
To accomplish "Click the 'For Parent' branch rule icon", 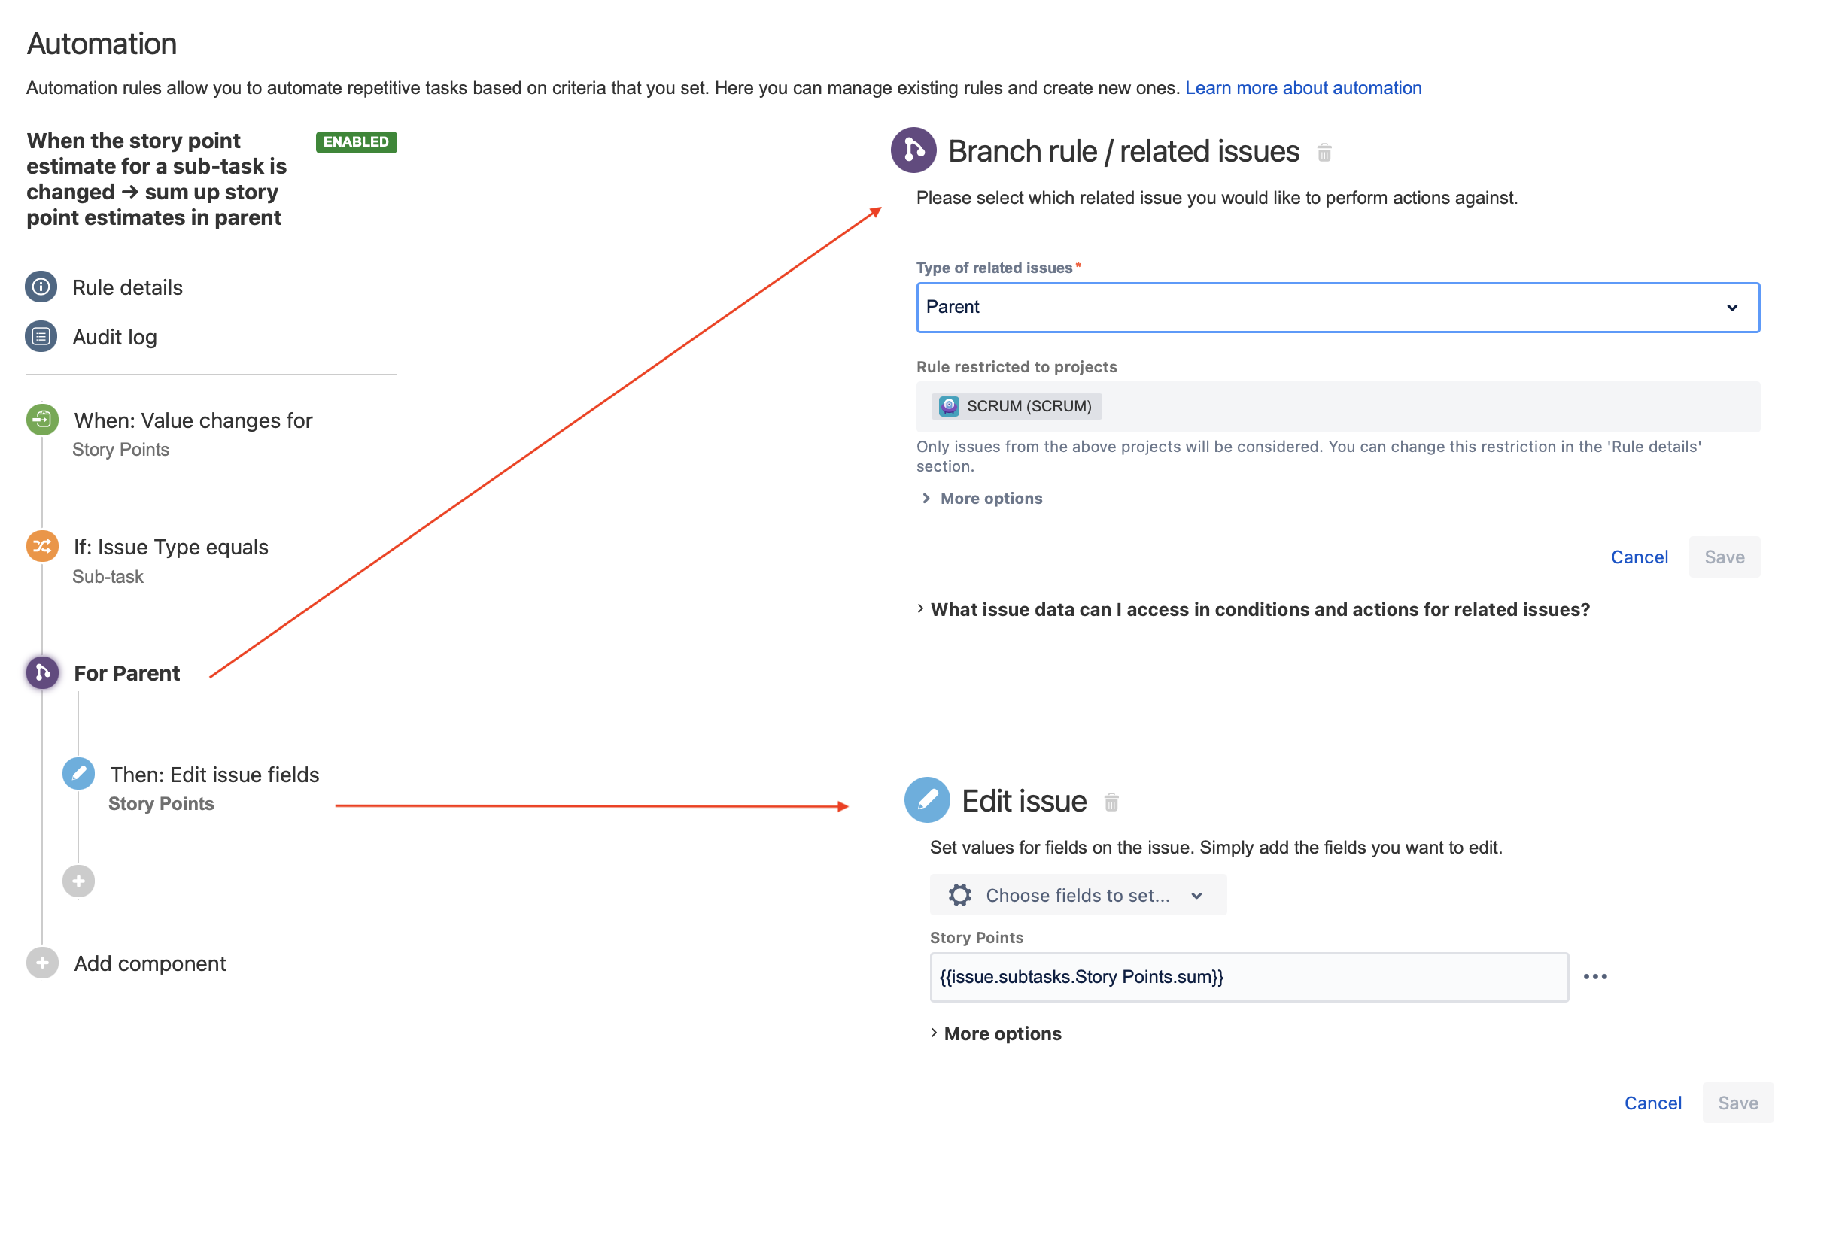I will pos(42,672).
